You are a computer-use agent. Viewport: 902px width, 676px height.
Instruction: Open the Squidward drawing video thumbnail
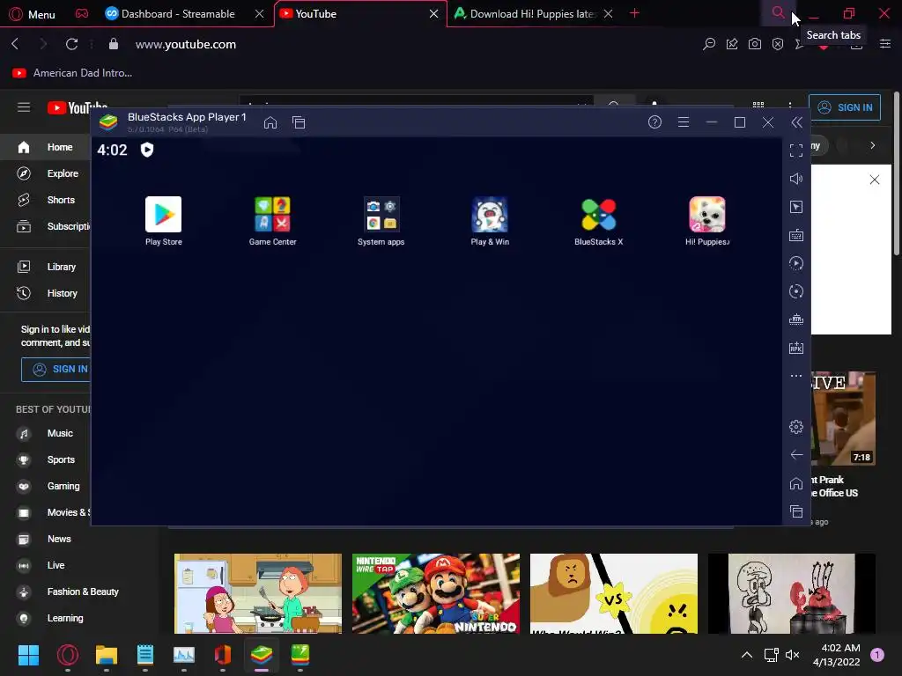pos(792,593)
